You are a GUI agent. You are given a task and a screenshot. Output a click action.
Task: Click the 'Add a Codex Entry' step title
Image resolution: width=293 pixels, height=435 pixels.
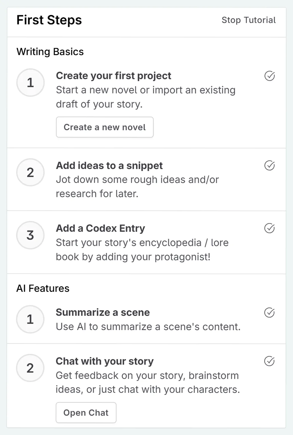pos(100,228)
